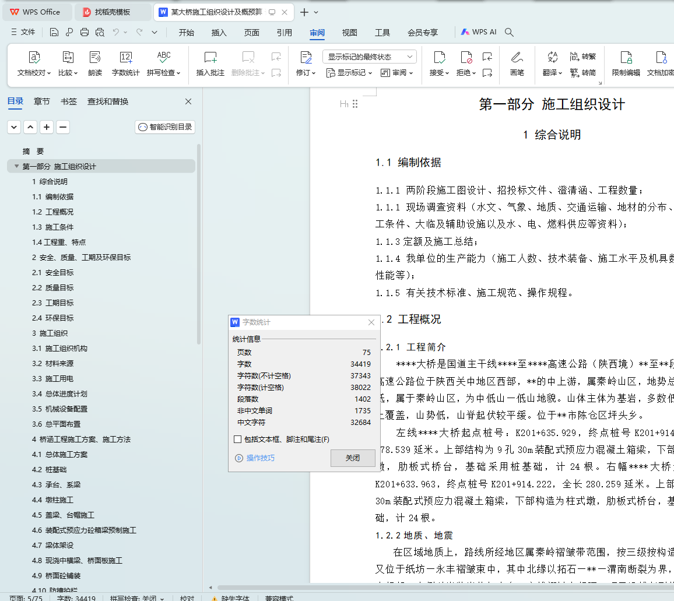Open the 文档校对 proofreading tool

pyautogui.click(x=34, y=64)
